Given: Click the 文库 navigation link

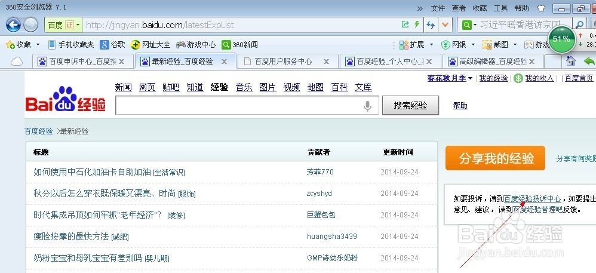Looking at the screenshot, I should point(363,87).
